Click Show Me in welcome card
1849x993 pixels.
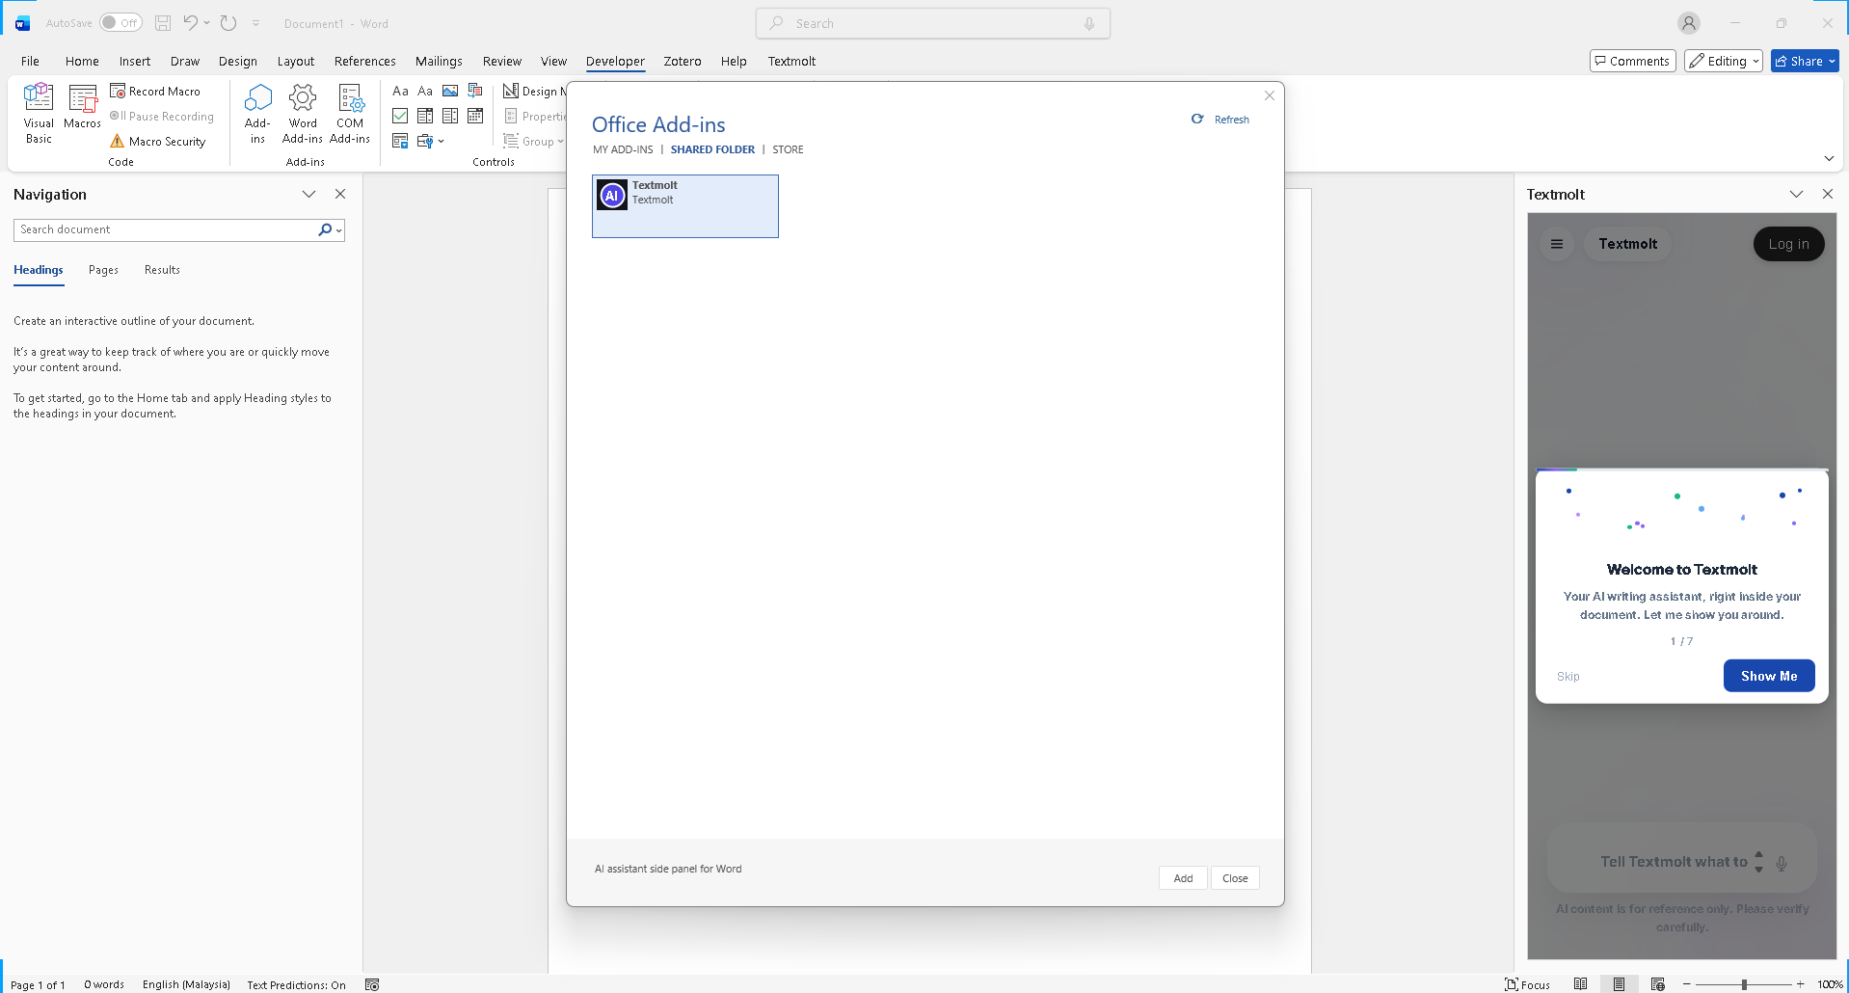(1769, 676)
